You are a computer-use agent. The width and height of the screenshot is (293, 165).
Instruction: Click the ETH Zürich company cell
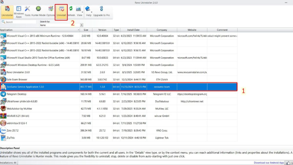(162, 80)
